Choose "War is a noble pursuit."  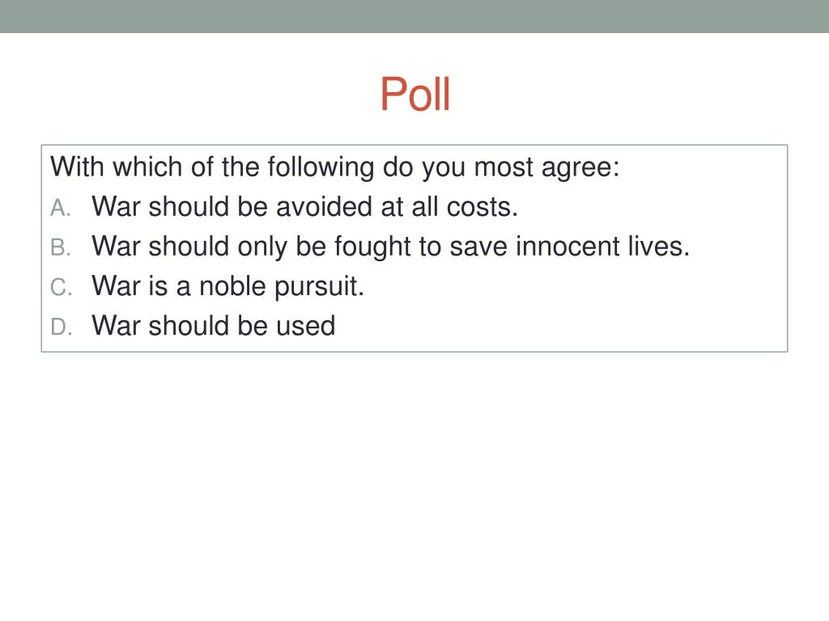[x=227, y=286]
